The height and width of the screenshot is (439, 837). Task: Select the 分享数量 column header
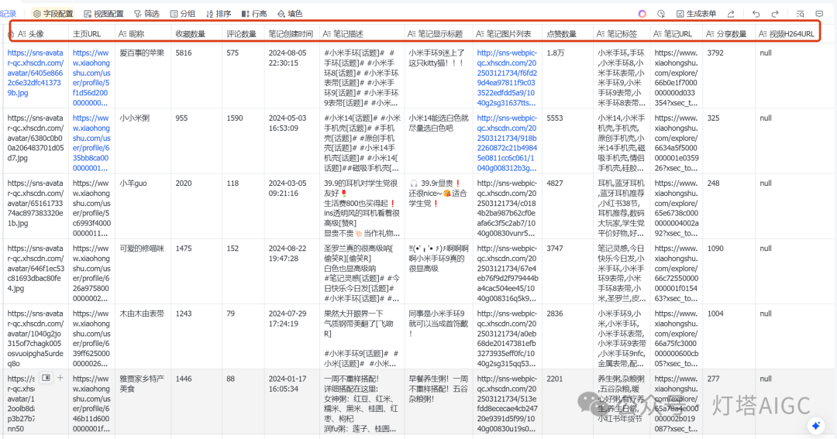729,33
